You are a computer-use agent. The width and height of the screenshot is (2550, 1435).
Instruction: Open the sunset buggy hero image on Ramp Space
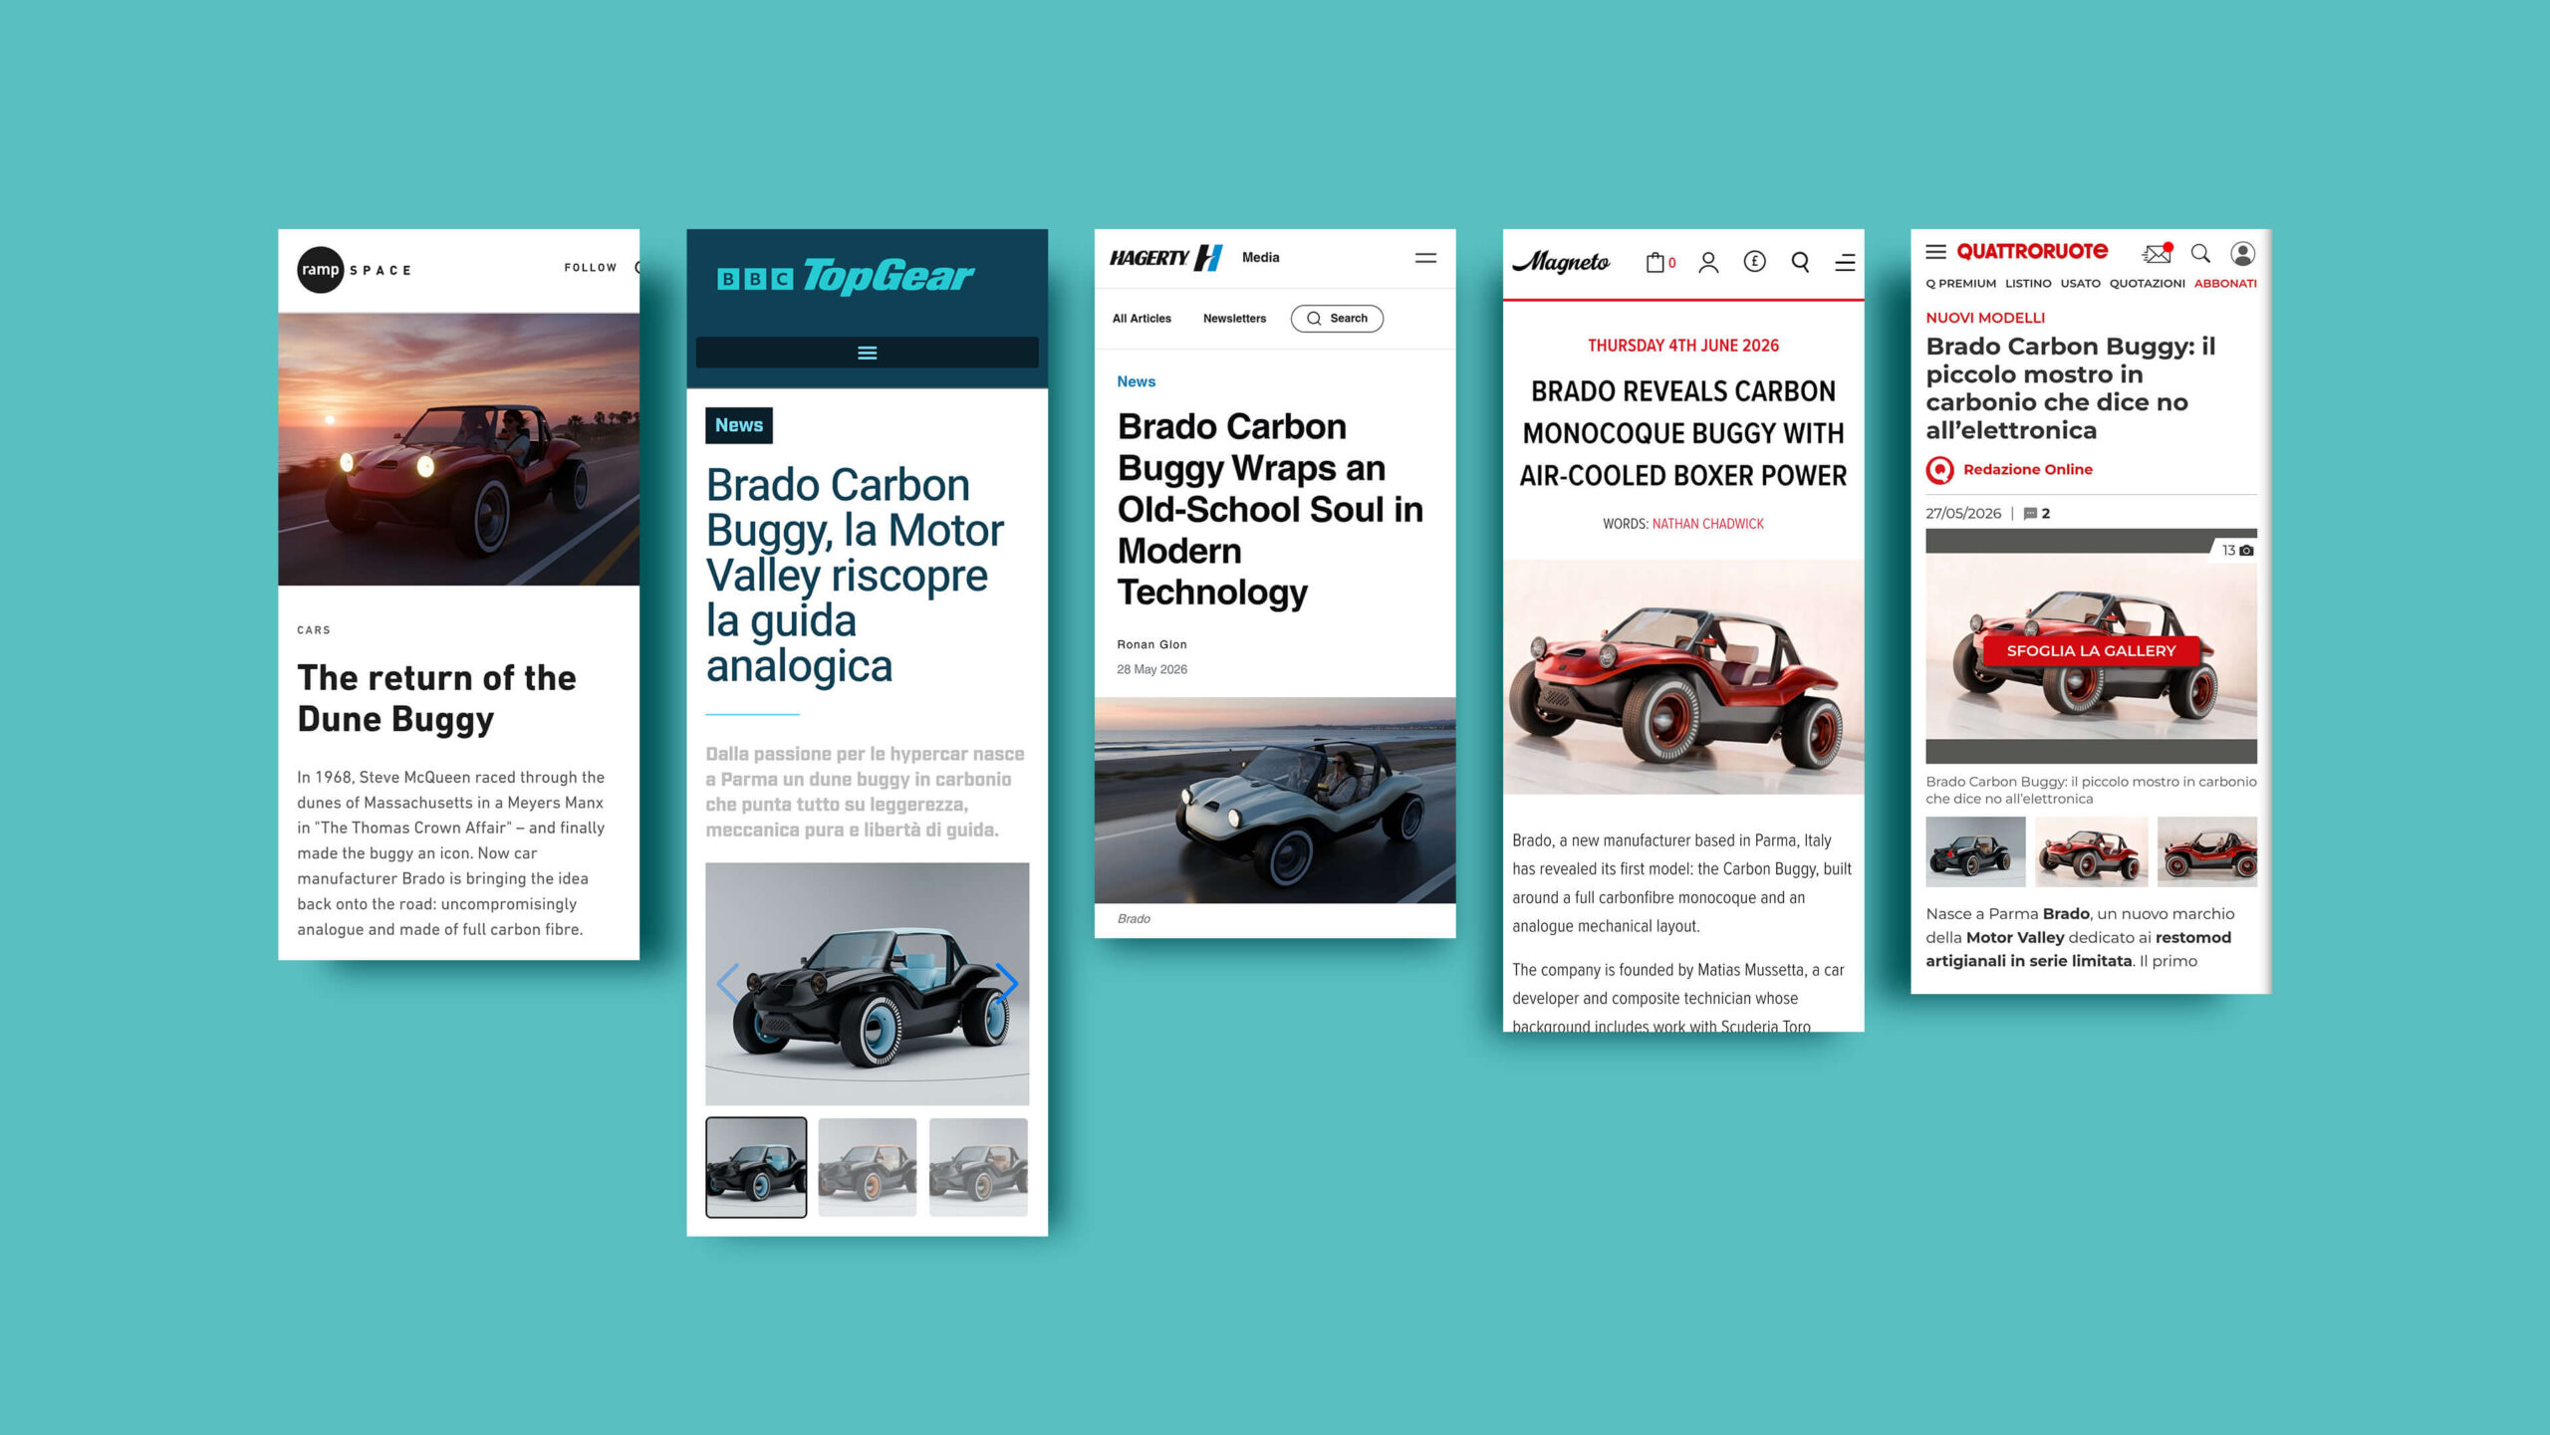(458, 449)
